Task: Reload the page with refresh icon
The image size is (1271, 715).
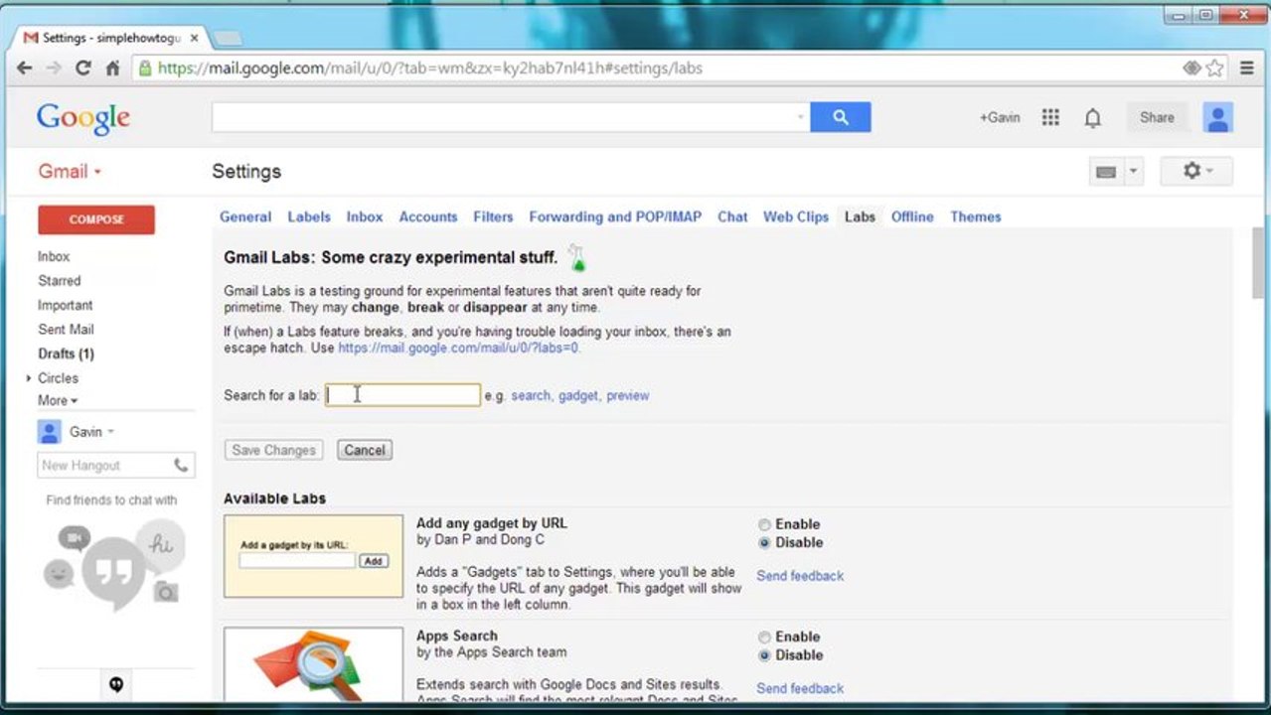Action: pyautogui.click(x=83, y=69)
